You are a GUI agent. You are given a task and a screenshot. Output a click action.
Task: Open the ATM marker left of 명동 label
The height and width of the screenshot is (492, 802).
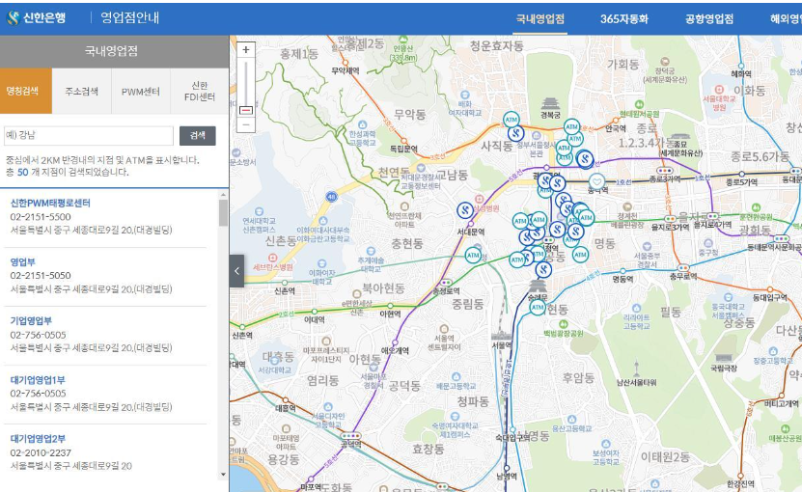coord(580,254)
